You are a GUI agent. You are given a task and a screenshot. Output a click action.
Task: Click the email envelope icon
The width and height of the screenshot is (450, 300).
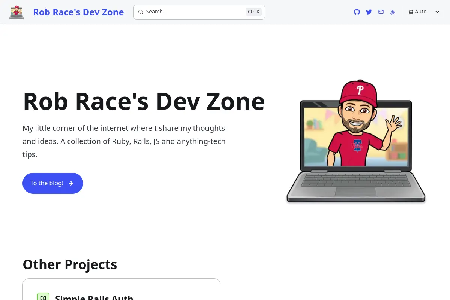click(x=381, y=12)
